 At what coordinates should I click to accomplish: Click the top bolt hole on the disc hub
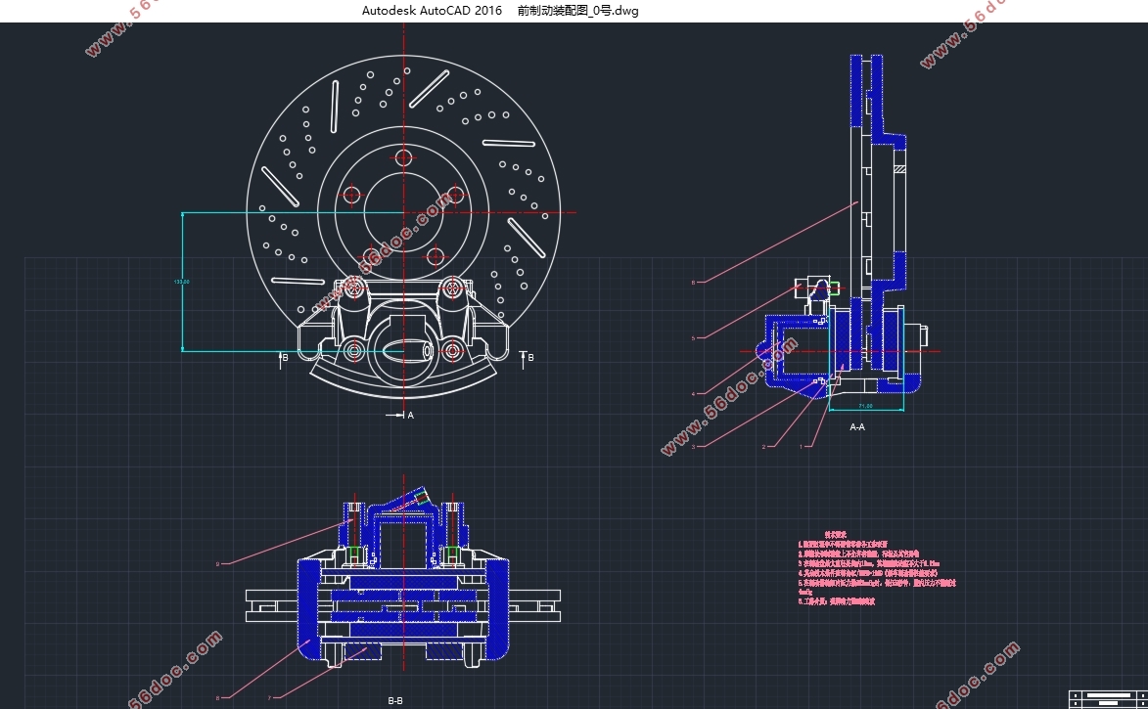pyautogui.click(x=403, y=158)
